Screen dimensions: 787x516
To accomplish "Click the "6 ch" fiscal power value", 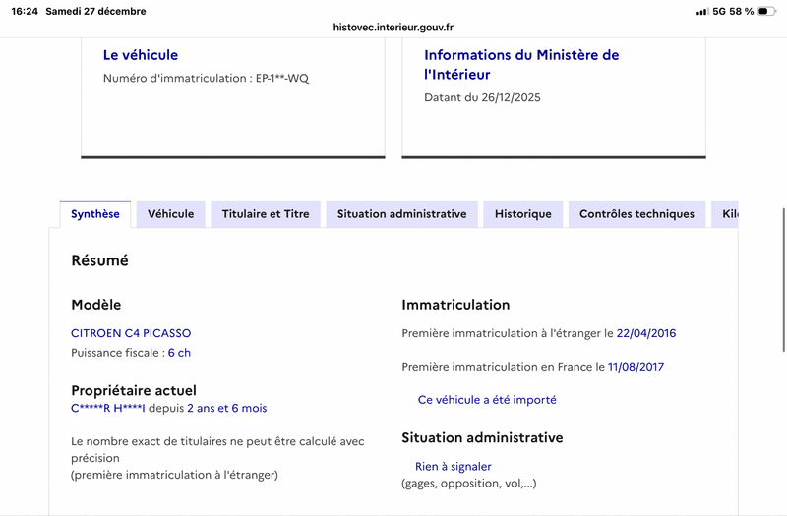I will coord(179,353).
